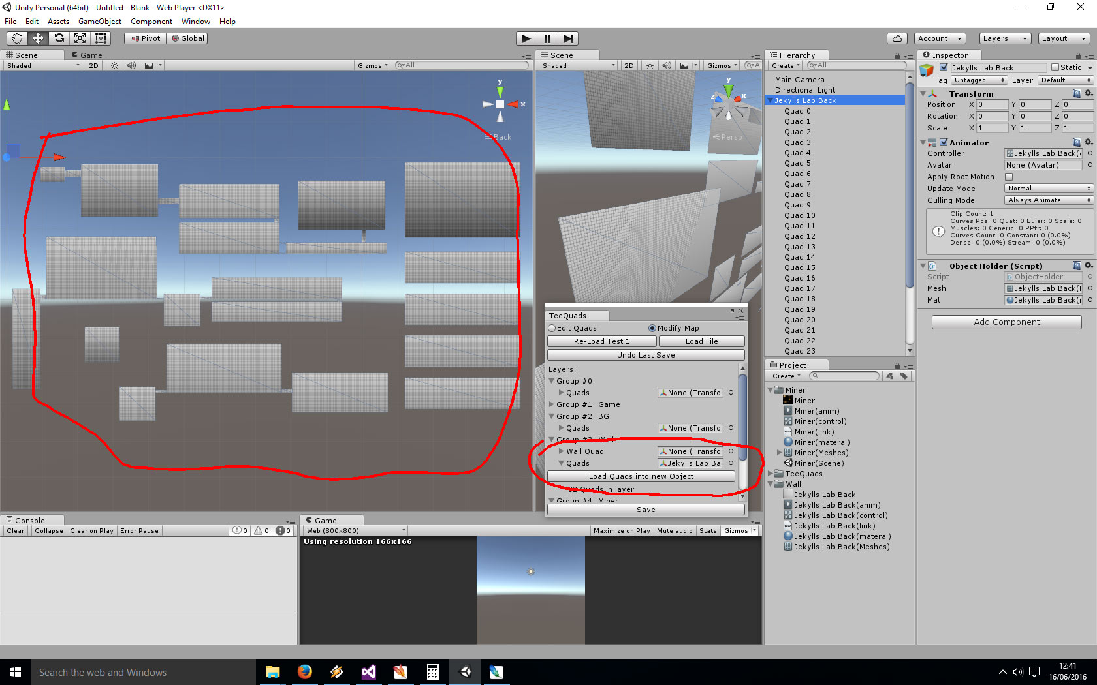Select the Rect Transform tool

[101, 38]
